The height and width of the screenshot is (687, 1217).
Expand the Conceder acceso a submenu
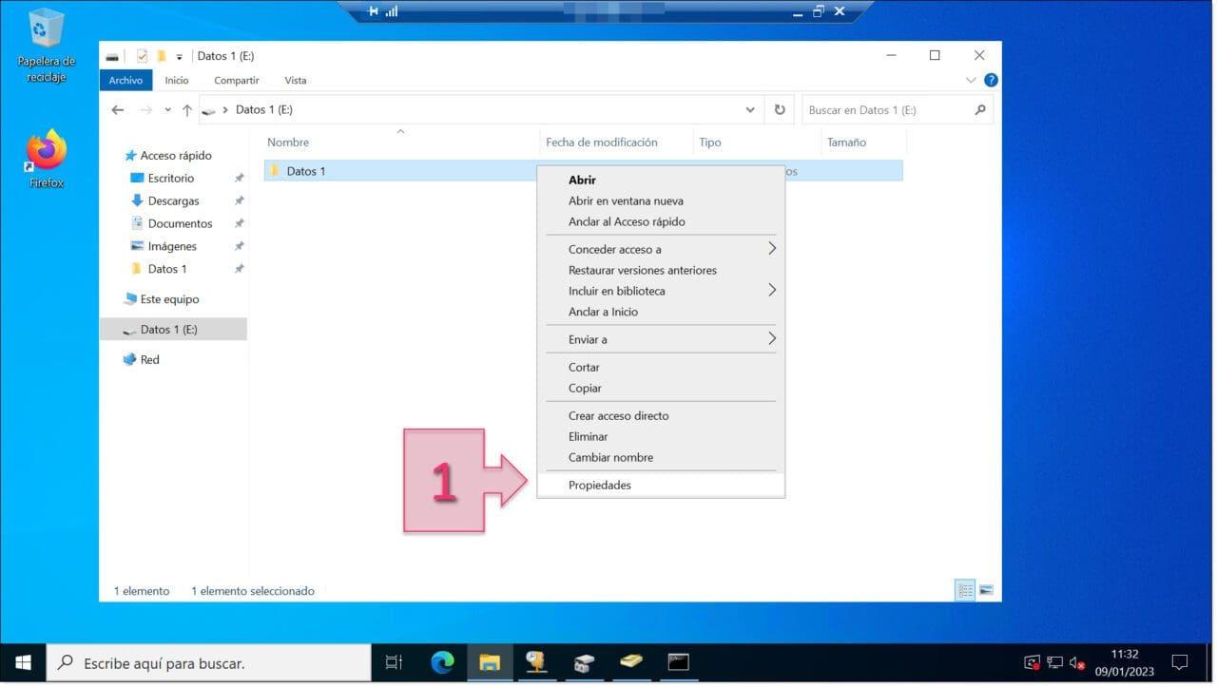click(771, 249)
